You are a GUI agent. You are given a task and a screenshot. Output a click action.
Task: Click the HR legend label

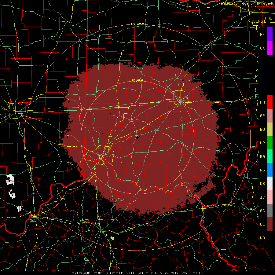(x=262, y=143)
